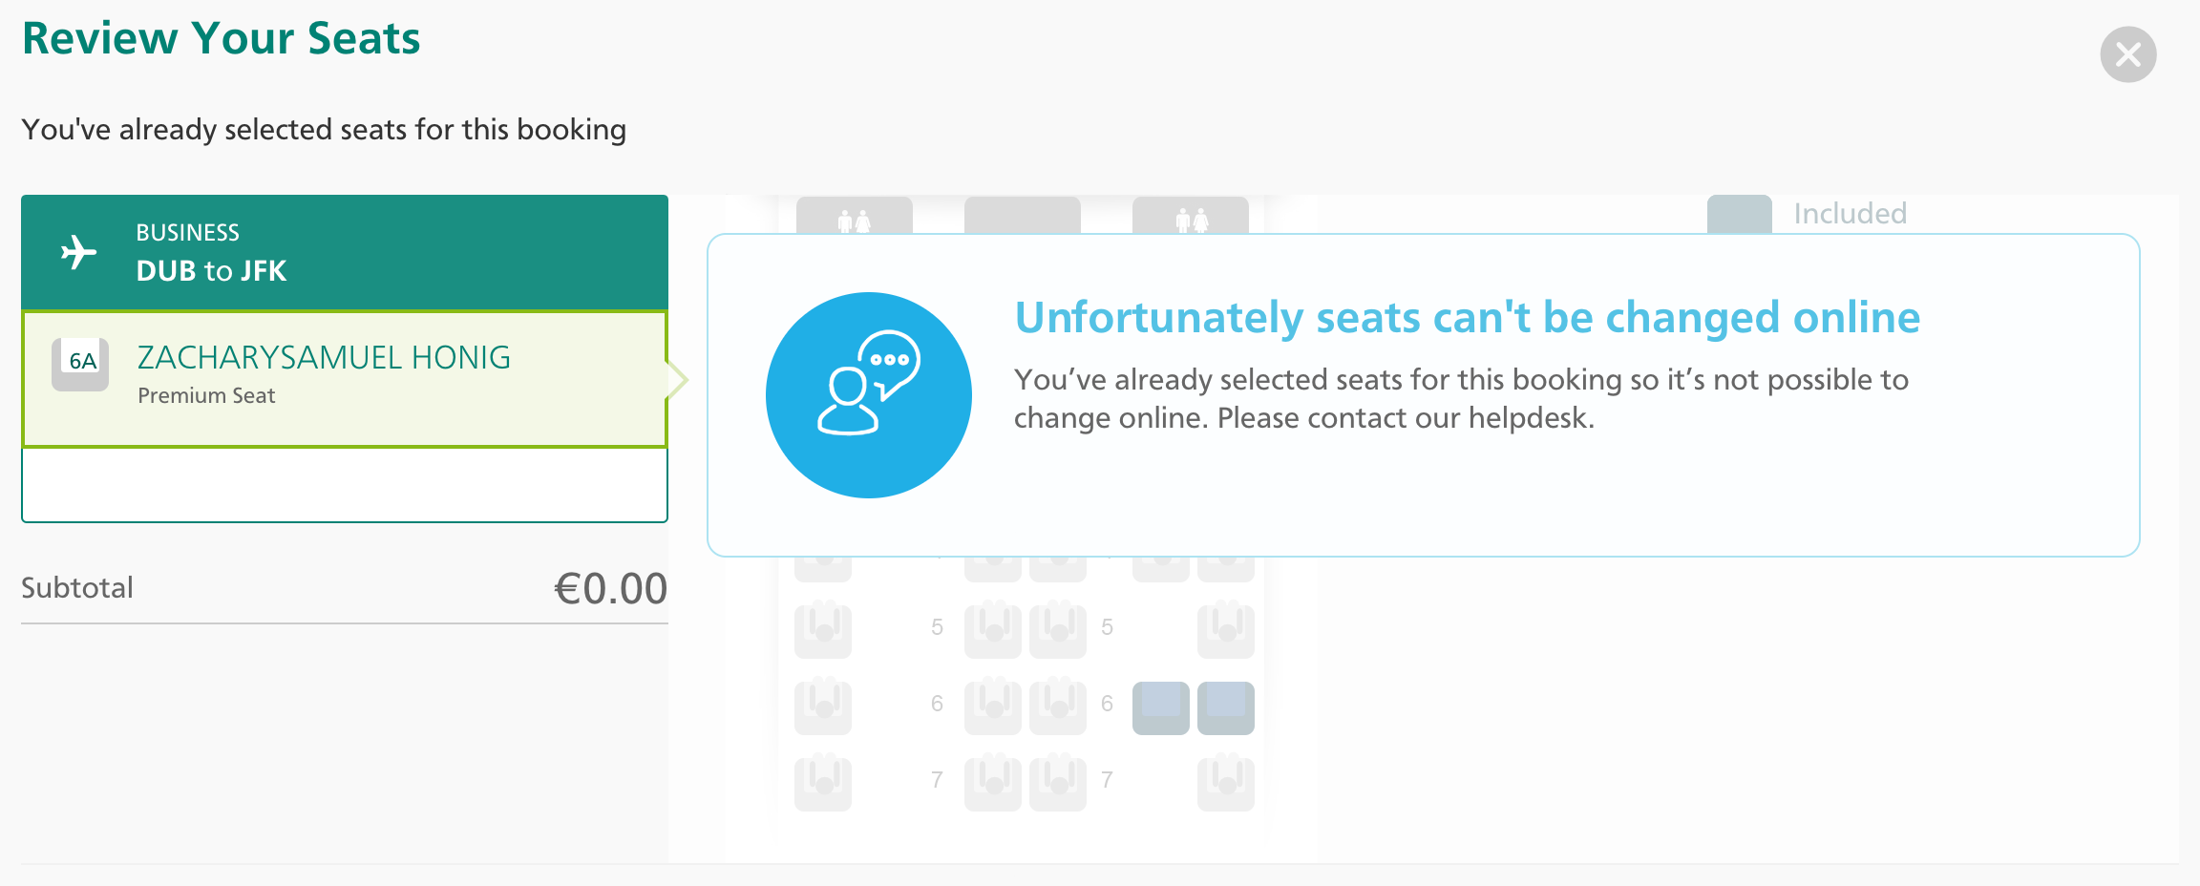Select the far-left window seat in row 7
This screenshot has width=2200, height=886.
click(822, 782)
